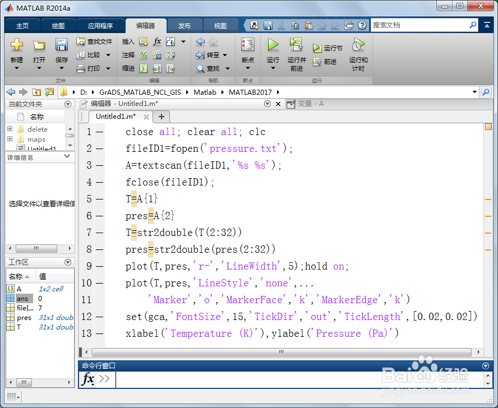
Task: Sort workspace by 名称 column header
Action: coord(20,276)
